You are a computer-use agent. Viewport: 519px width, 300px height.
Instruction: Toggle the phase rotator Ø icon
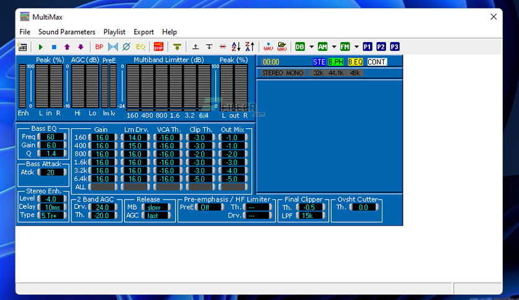pyautogui.click(x=126, y=47)
